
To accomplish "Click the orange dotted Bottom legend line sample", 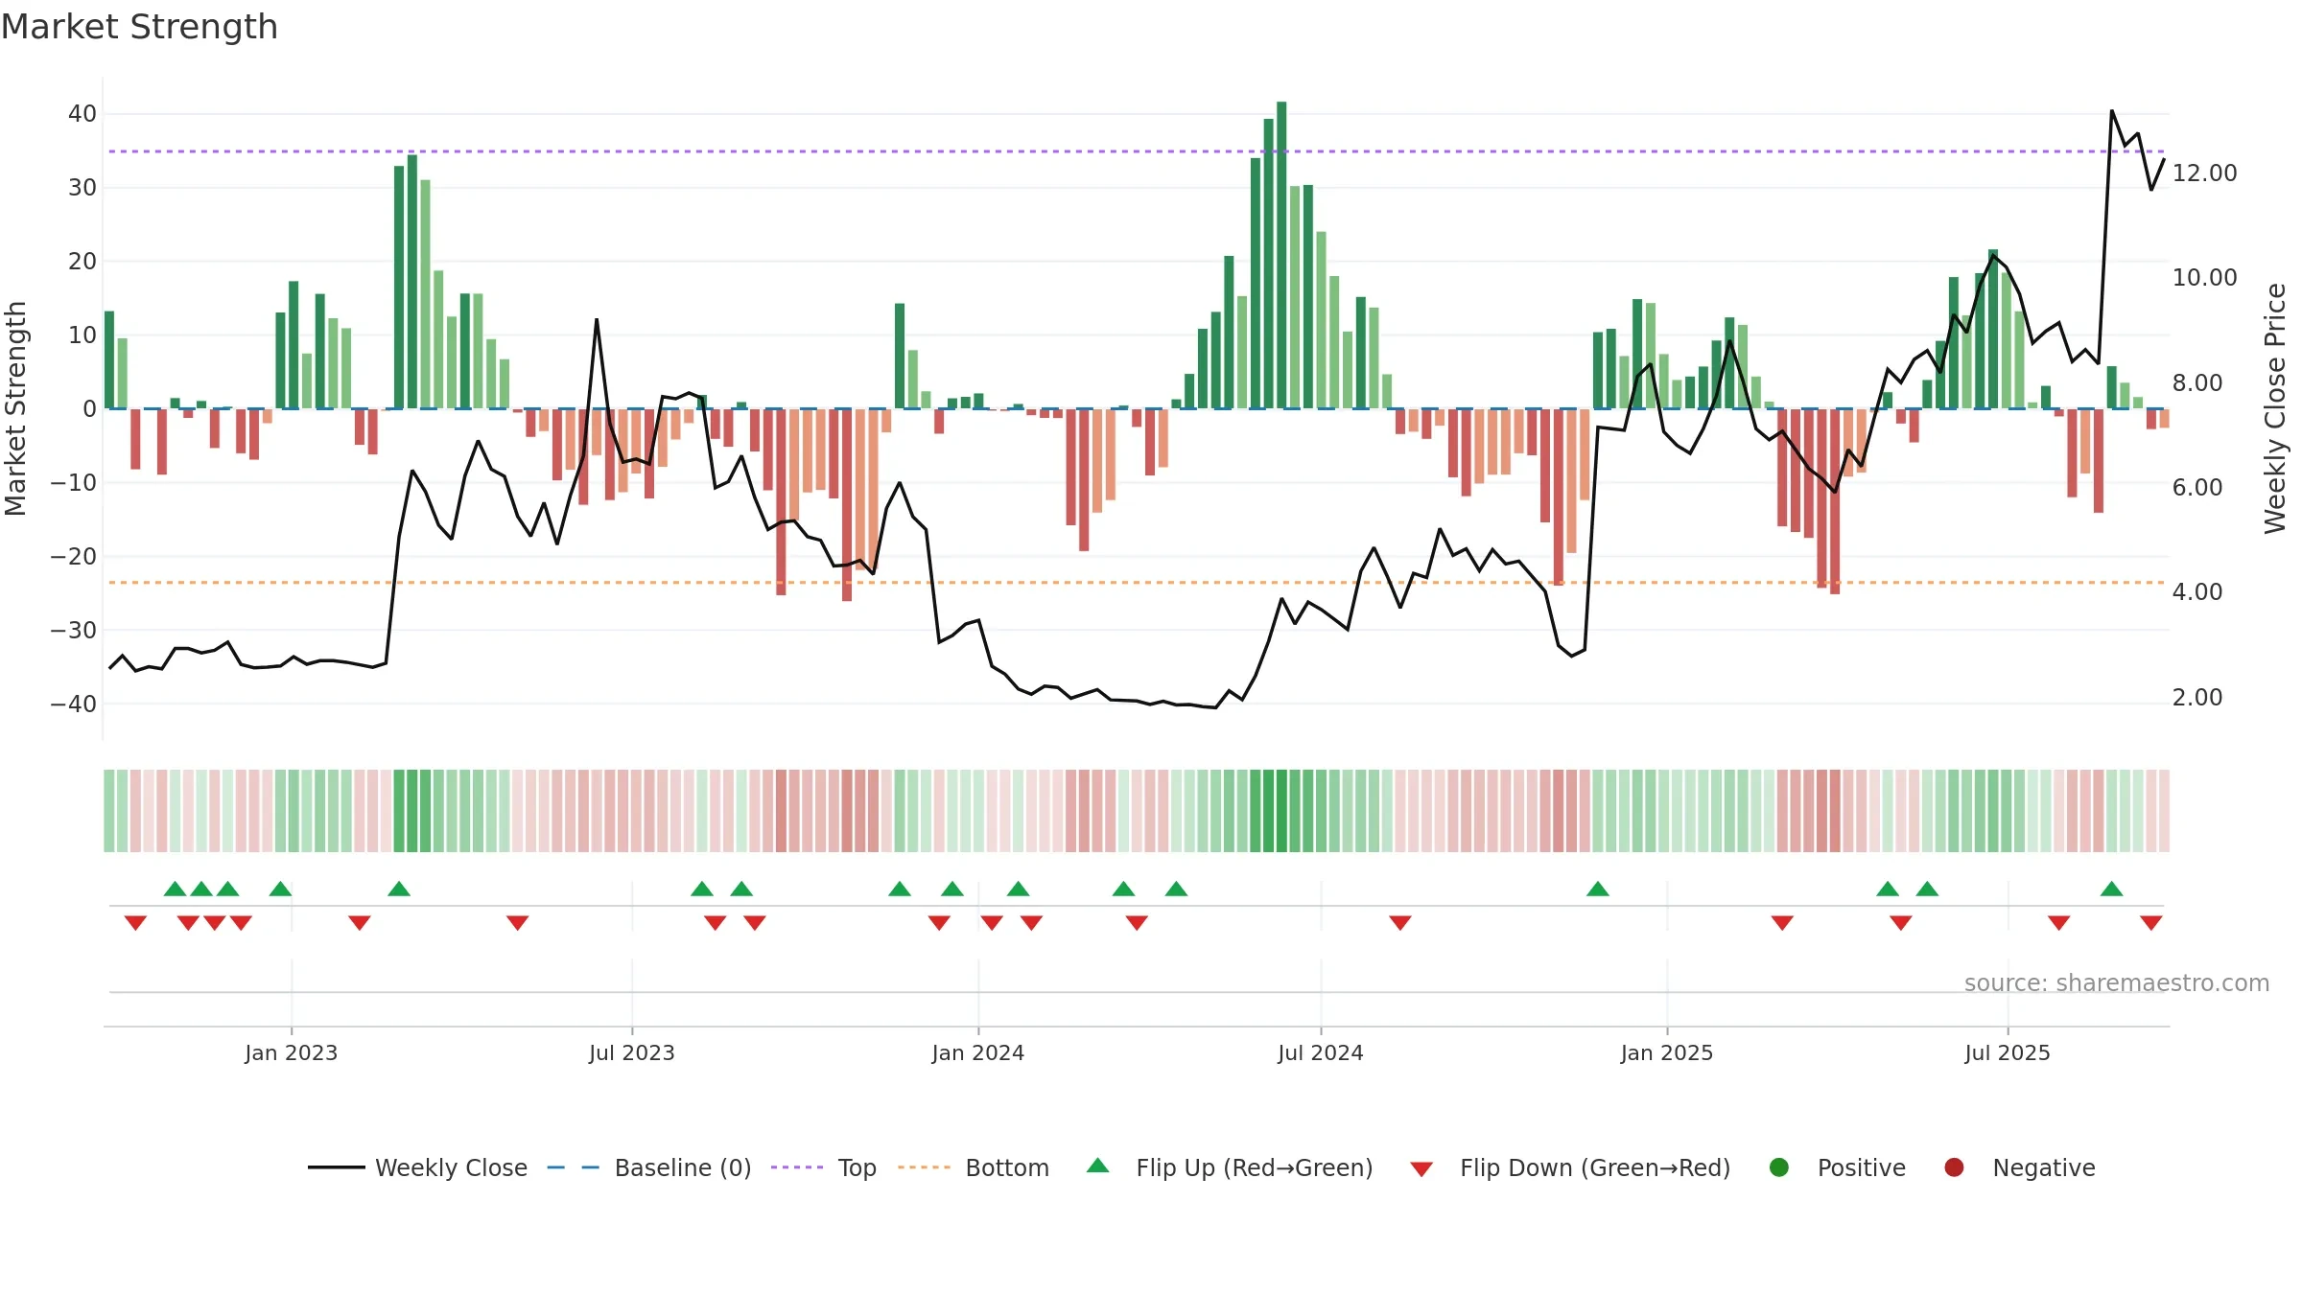I will click(925, 1167).
